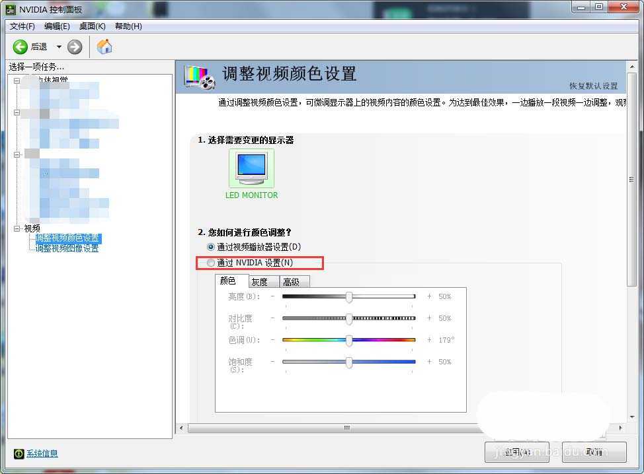Click the 应用 button

pyautogui.click(x=517, y=452)
